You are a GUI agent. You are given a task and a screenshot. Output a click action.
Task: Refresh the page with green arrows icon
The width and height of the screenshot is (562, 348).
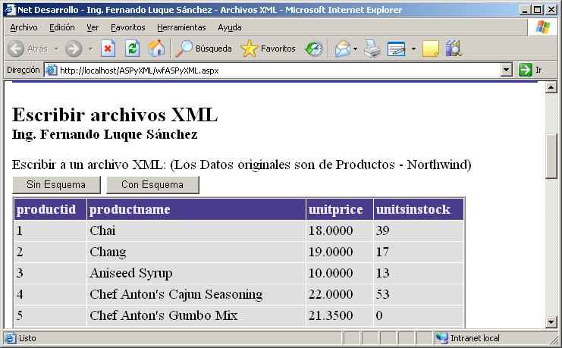pos(132,49)
